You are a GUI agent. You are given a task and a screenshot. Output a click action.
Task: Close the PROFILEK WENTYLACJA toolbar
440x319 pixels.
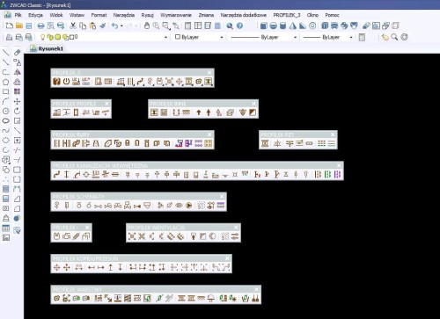(x=236, y=228)
